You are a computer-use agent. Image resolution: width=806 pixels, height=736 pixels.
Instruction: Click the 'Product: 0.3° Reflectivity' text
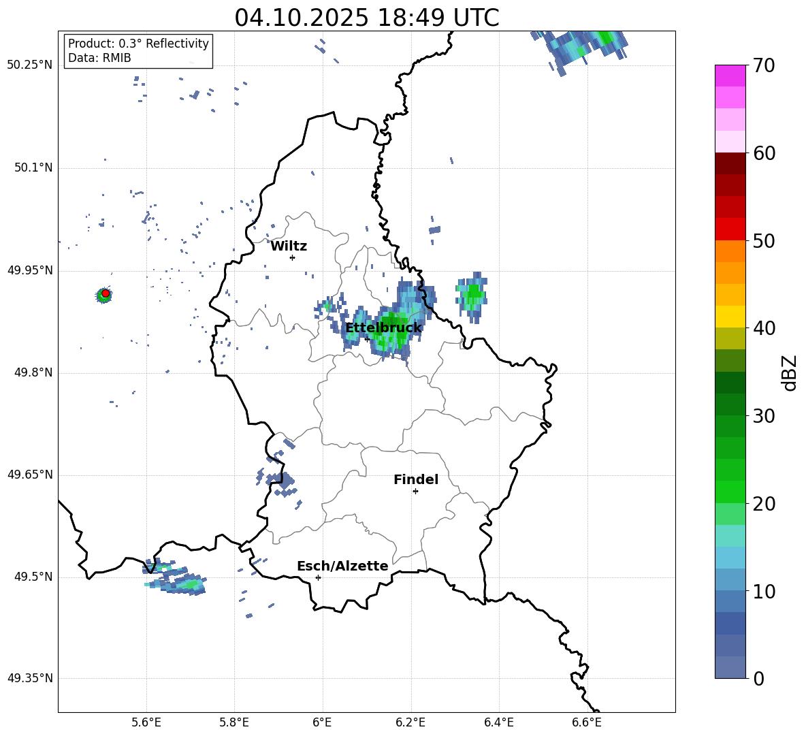click(138, 43)
